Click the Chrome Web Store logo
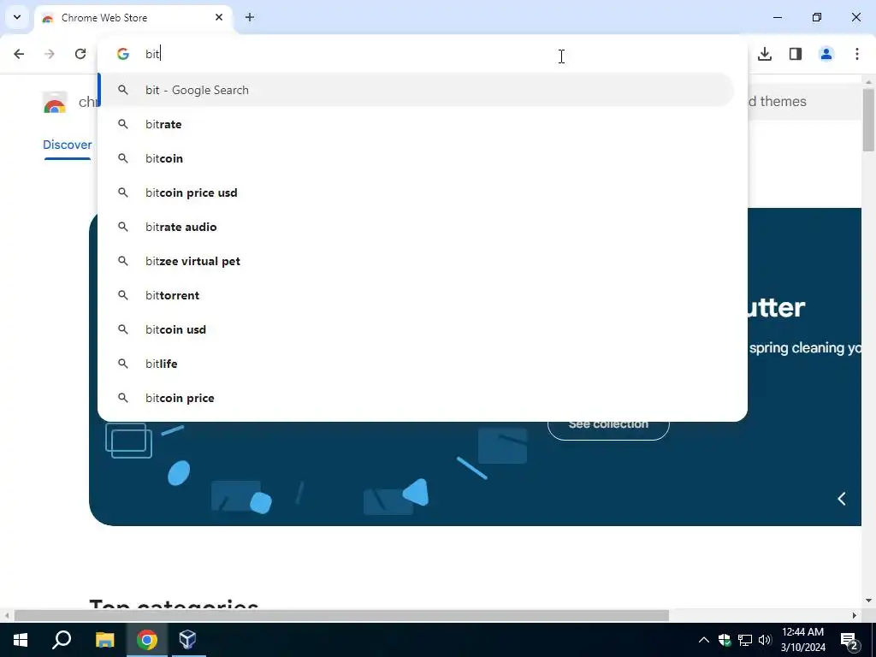The width and height of the screenshot is (876, 657). click(x=55, y=103)
